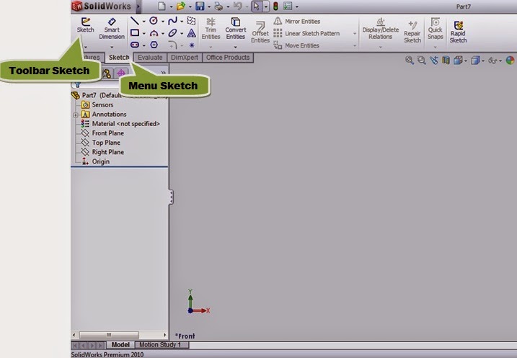Click the Save floppy disk icon
Image resolution: width=517 pixels, height=358 pixels.
(x=200, y=6)
